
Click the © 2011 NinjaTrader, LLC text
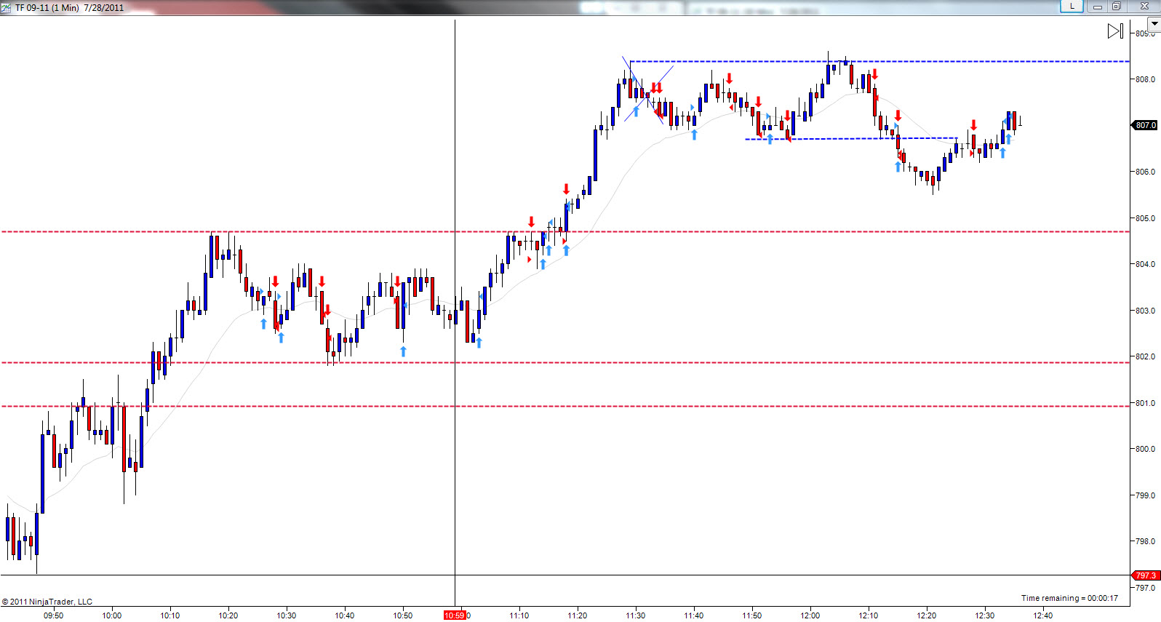47,602
